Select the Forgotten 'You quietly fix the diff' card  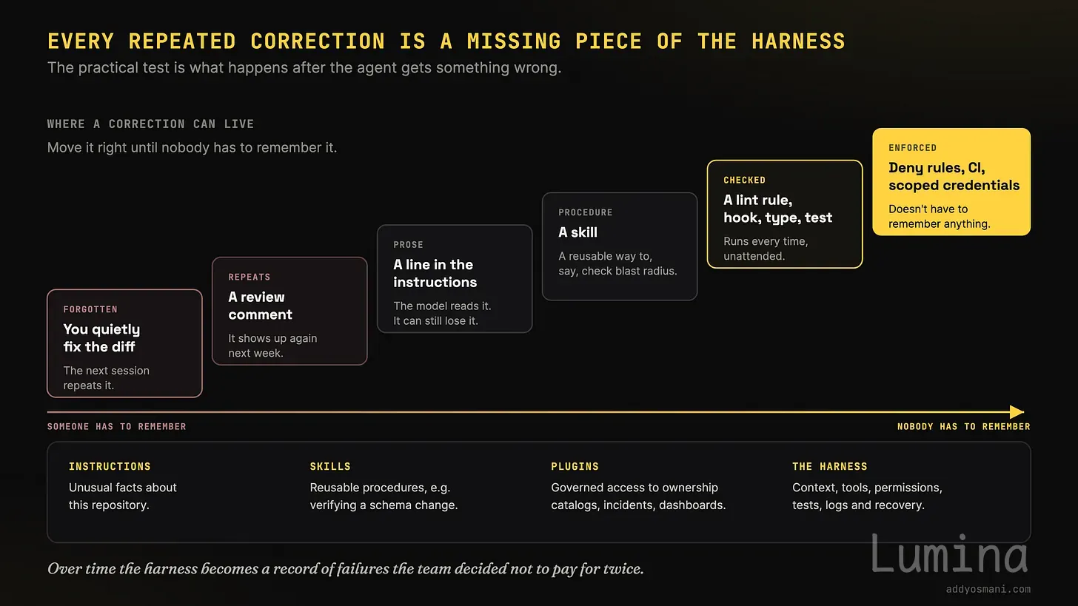124,343
